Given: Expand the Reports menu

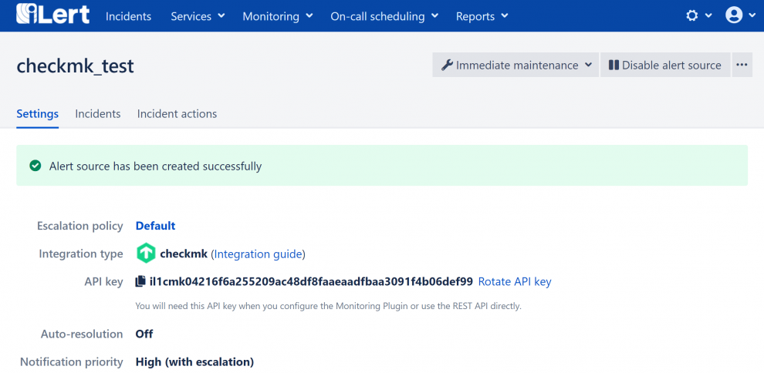Looking at the screenshot, I should [482, 16].
